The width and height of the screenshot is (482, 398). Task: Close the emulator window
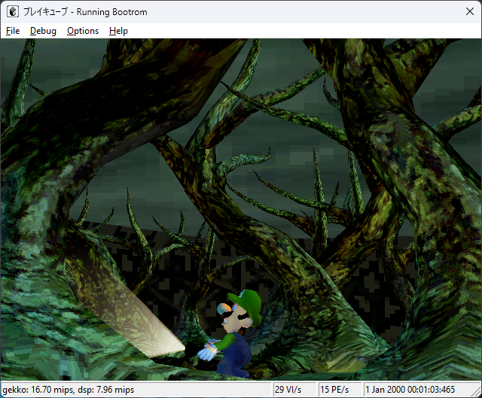469,12
